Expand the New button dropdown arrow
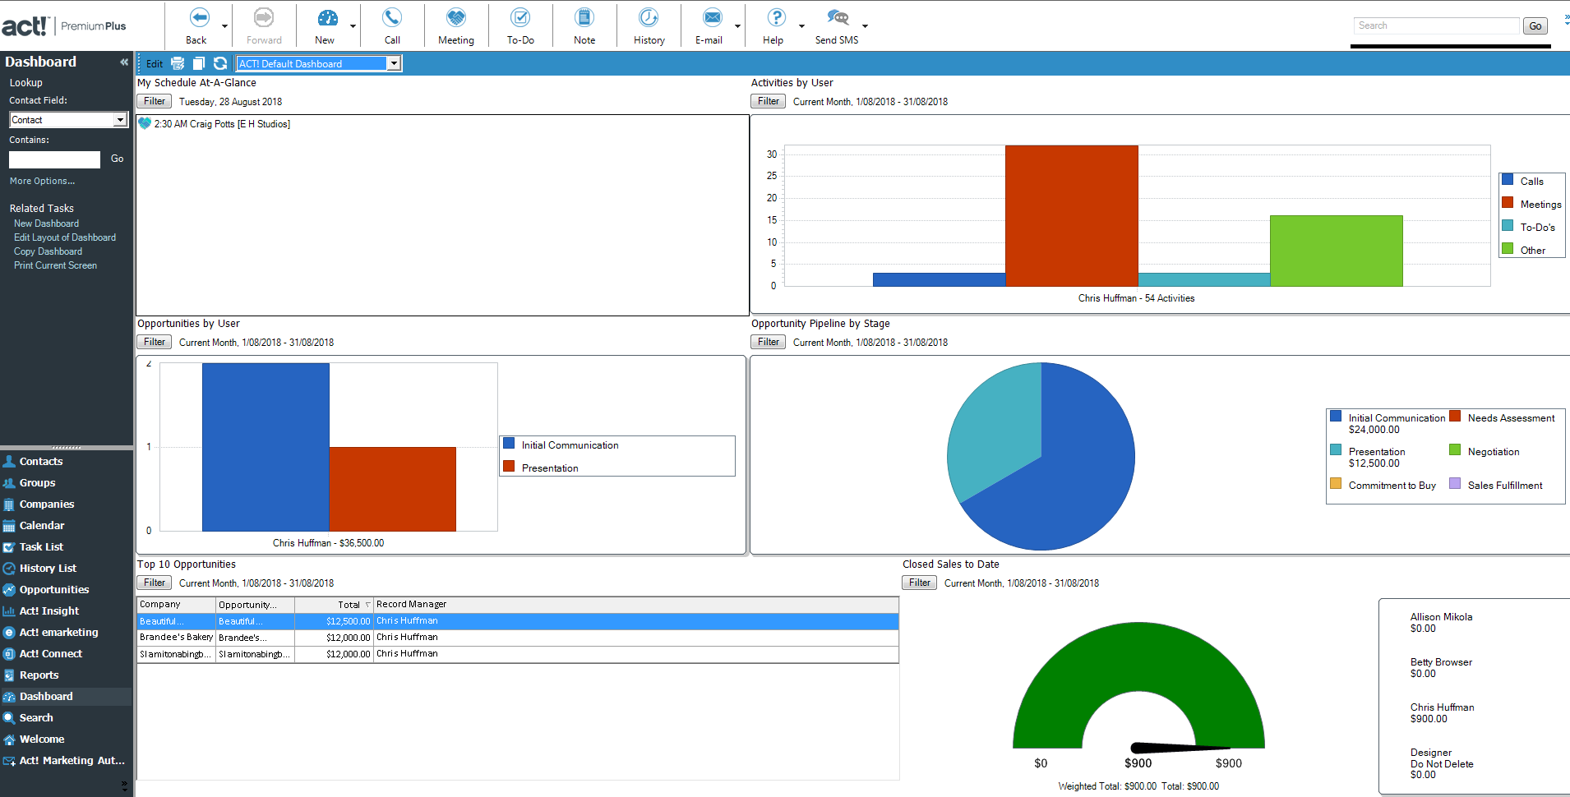The height and width of the screenshot is (797, 1570). pos(353,26)
